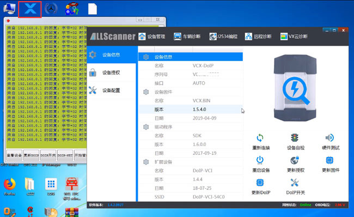354x217 pixels.
Task: Click DOIP开关 button in the back window
Action: tap(48, 155)
